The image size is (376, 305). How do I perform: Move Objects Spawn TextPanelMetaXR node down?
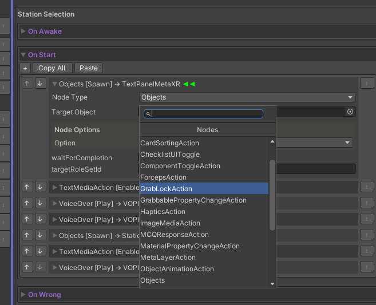(40, 84)
